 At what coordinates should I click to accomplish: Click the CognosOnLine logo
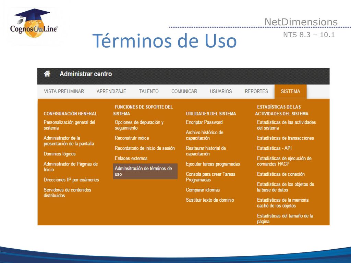[34, 23]
